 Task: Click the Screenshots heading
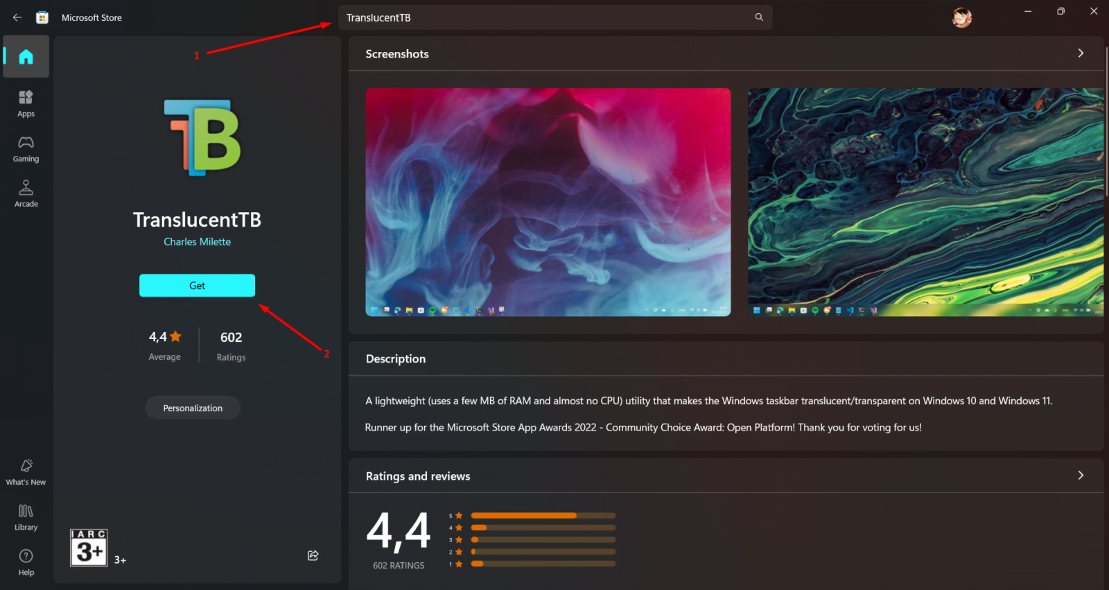pyautogui.click(x=397, y=54)
